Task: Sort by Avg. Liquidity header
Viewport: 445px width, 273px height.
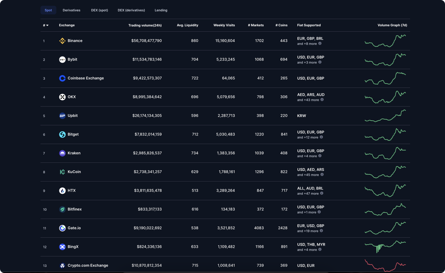Action: pos(188,25)
